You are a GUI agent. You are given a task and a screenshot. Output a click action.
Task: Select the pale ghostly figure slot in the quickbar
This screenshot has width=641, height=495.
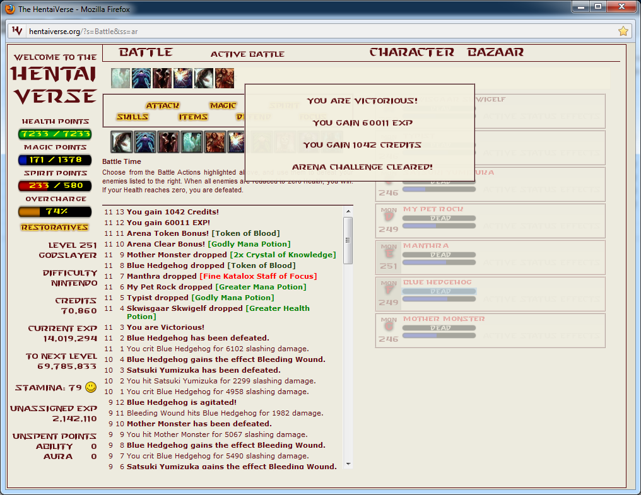tap(192, 142)
